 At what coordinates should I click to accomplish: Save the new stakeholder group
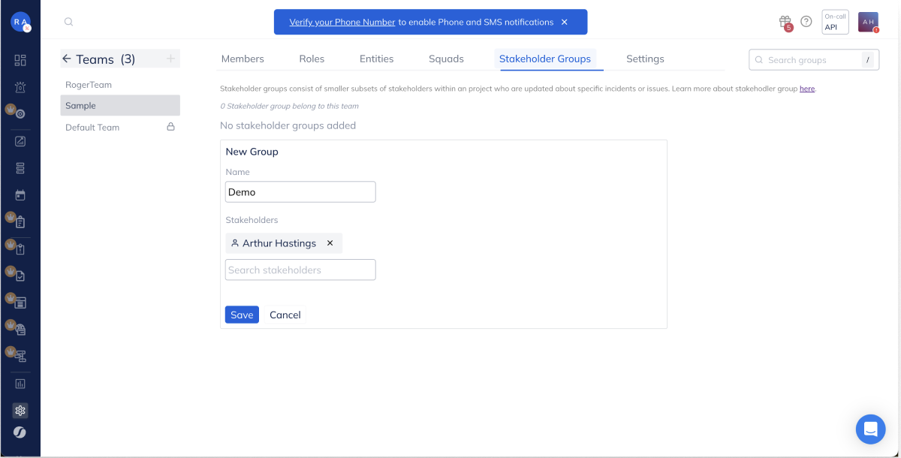pos(242,315)
